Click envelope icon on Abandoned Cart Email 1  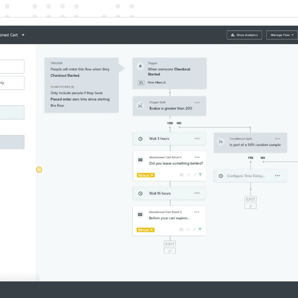pos(140,160)
